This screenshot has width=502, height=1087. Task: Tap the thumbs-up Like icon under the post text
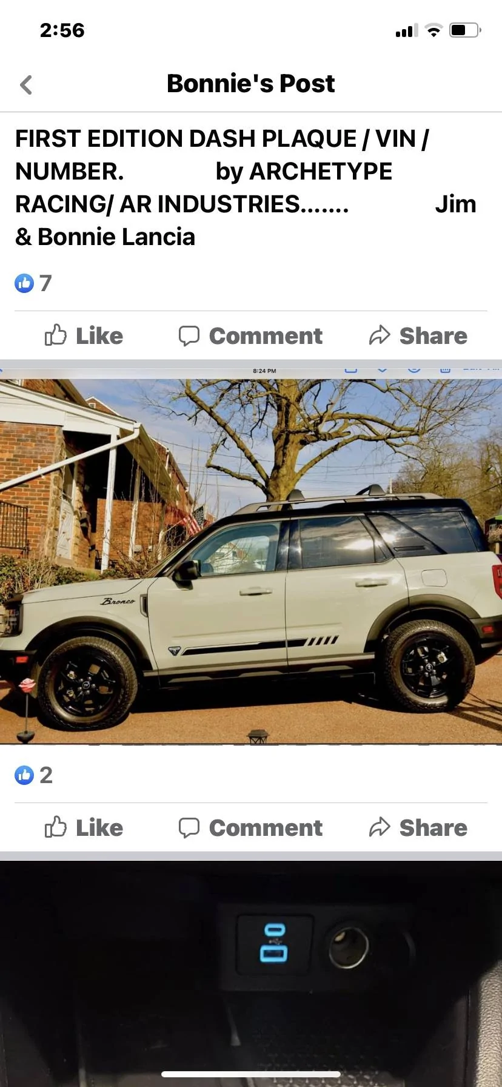tap(56, 335)
